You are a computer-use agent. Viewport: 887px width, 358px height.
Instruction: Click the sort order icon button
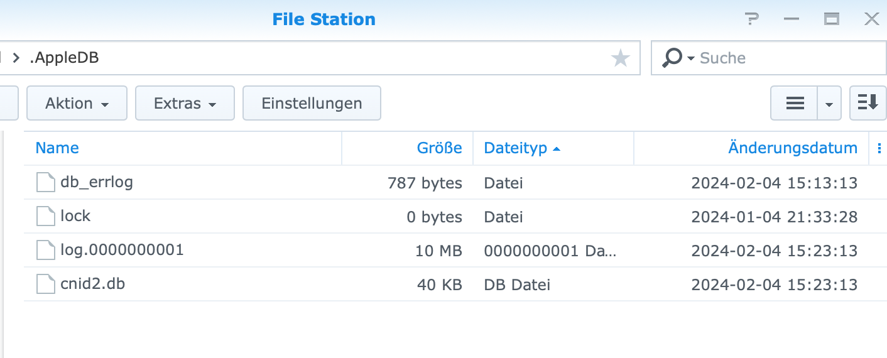(868, 104)
